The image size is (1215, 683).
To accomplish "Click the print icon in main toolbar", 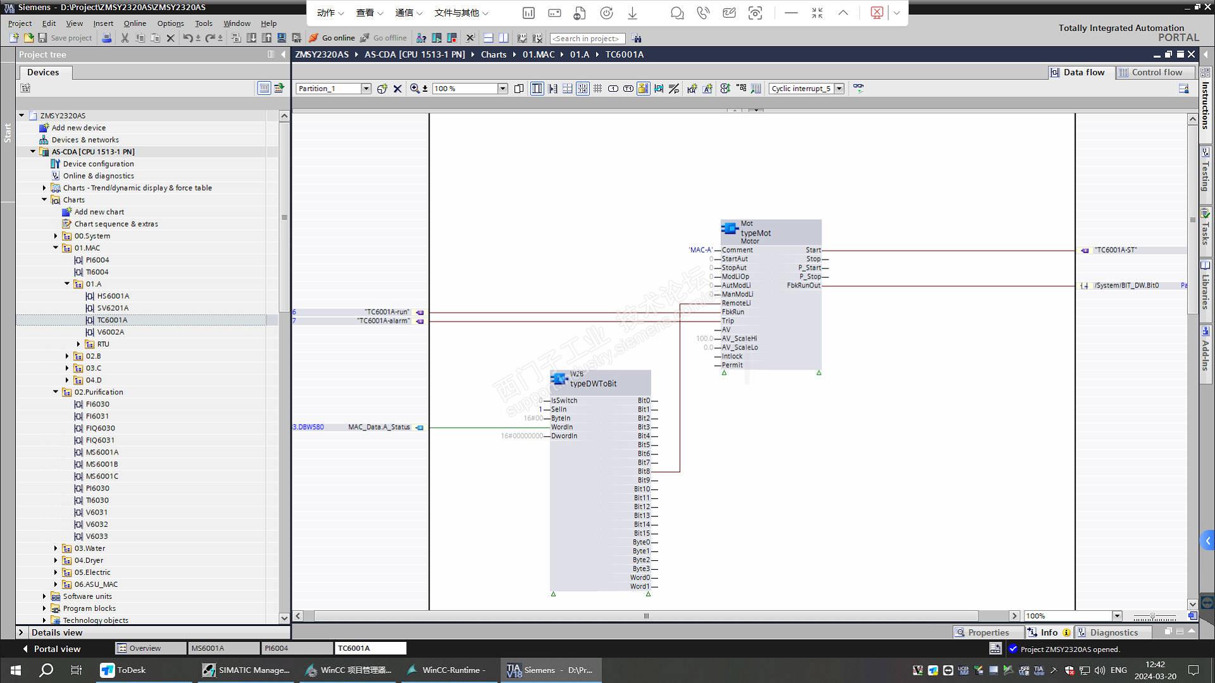I will (x=107, y=38).
